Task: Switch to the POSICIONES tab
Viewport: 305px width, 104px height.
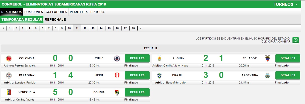Action: tap(34, 12)
